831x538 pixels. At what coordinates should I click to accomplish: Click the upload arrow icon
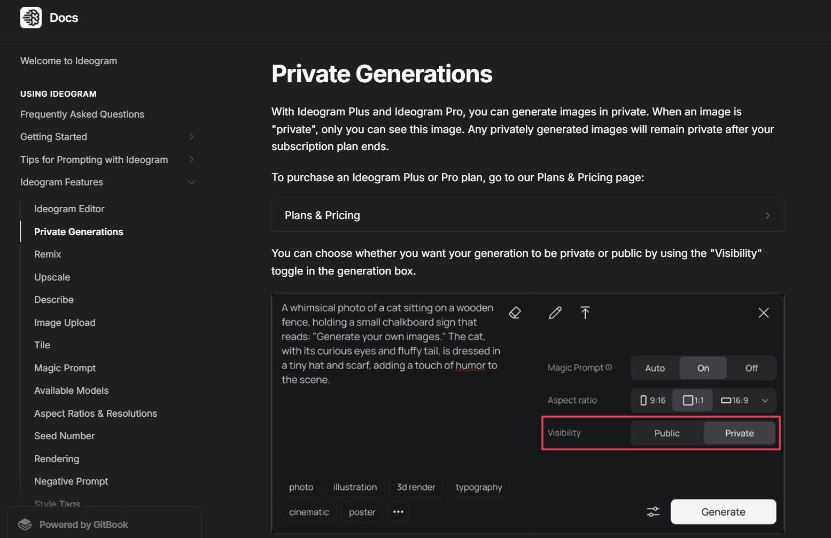click(x=585, y=313)
